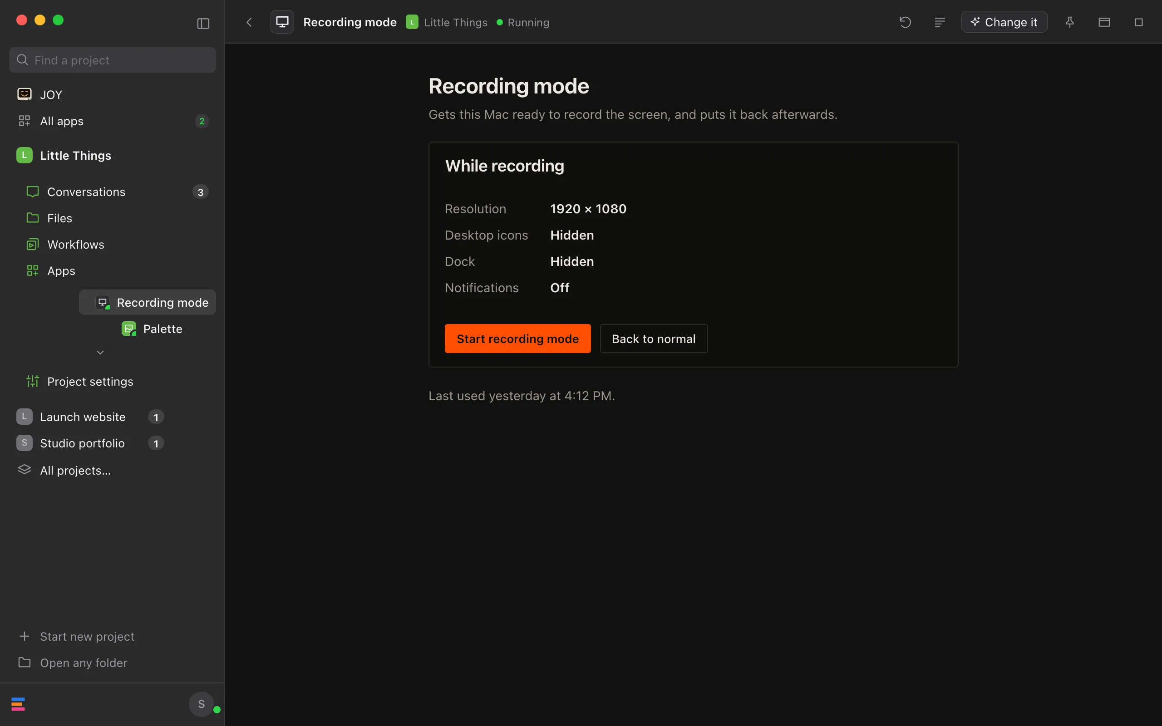
Task: Click the monitor icon beside Recording mode title
Action: (x=282, y=22)
